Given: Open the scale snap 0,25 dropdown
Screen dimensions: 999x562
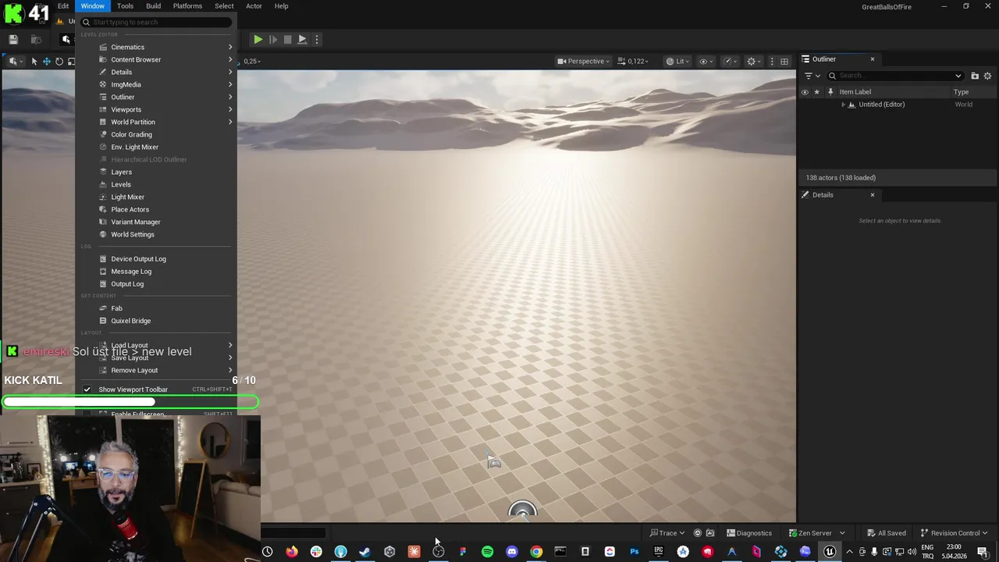Looking at the screenshot, I should coord(252,61).
